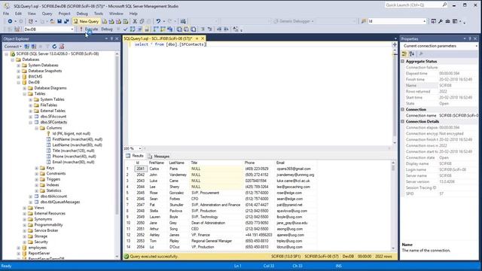
Task: Click the results grid vertical scrollbar
Action: pos(393,205)
